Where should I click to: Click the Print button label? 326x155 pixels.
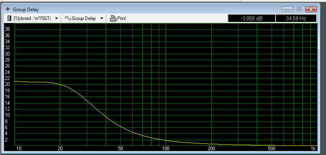[122, 18]
